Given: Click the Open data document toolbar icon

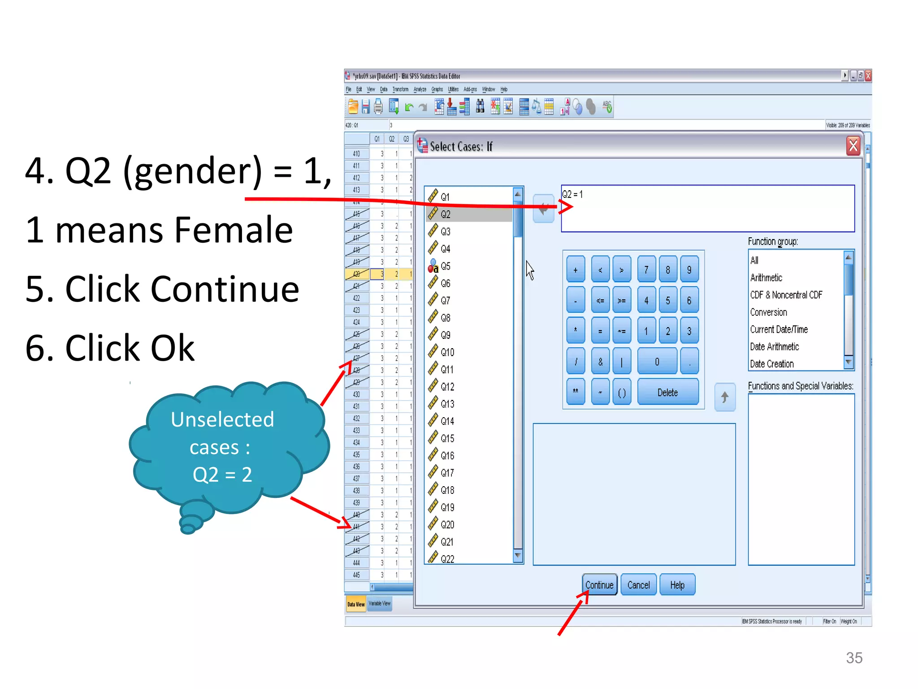Looking at the screenshot, I should [x=353, y=106].
